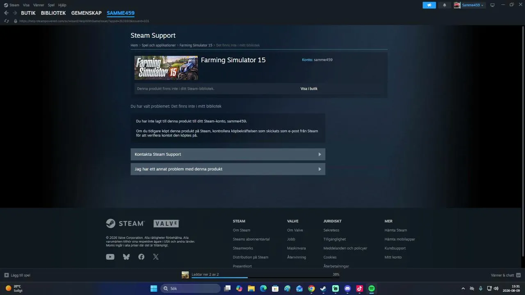Open the Vänner menu
The height and width of the screenshot is (295, 525).
pos(39,5)
